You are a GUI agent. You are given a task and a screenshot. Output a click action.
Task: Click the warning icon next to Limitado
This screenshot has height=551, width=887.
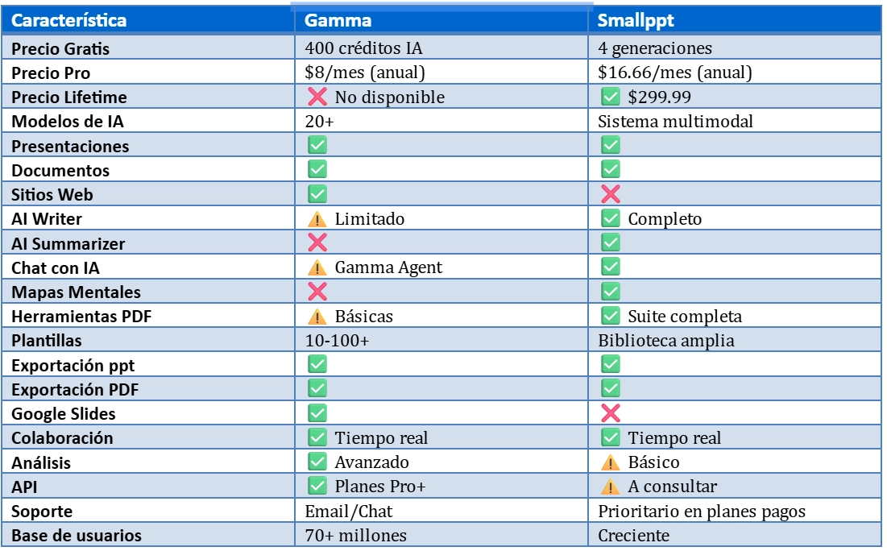tap(317, 219)
